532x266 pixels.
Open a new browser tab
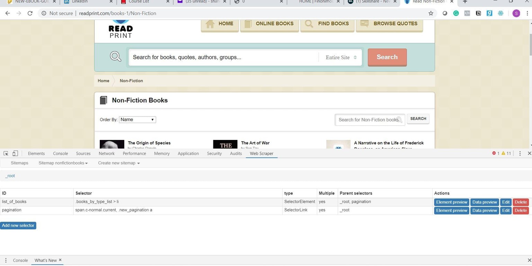click(x=465, y=2)
